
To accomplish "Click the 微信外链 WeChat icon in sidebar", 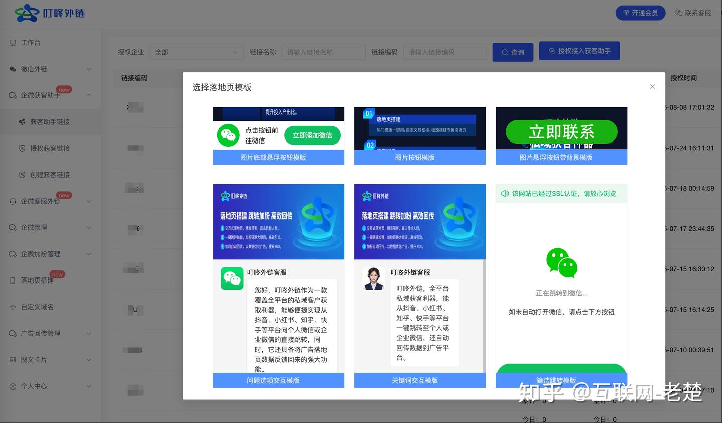I will click(x=13, y=69).
